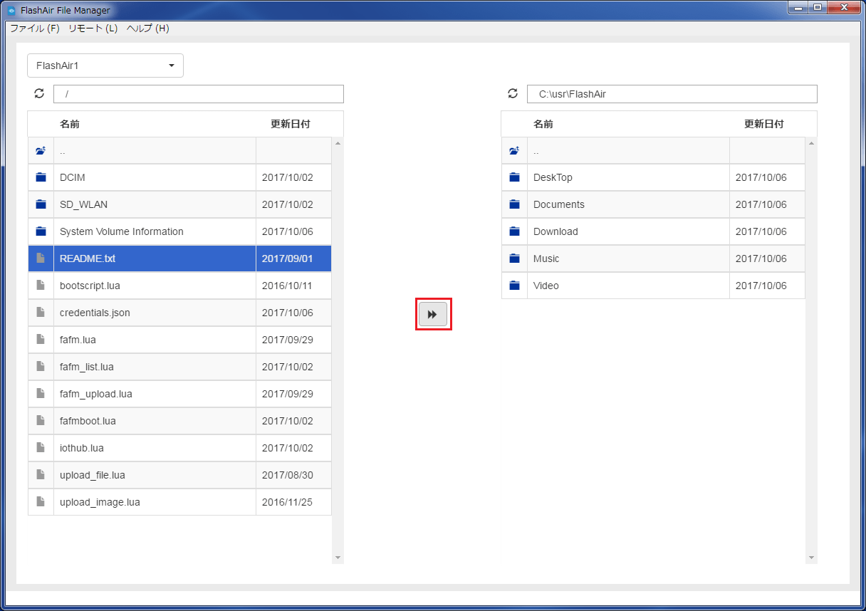Click the file icon beside fafm.lua
The image size is (866, 611).
[41, 340]
